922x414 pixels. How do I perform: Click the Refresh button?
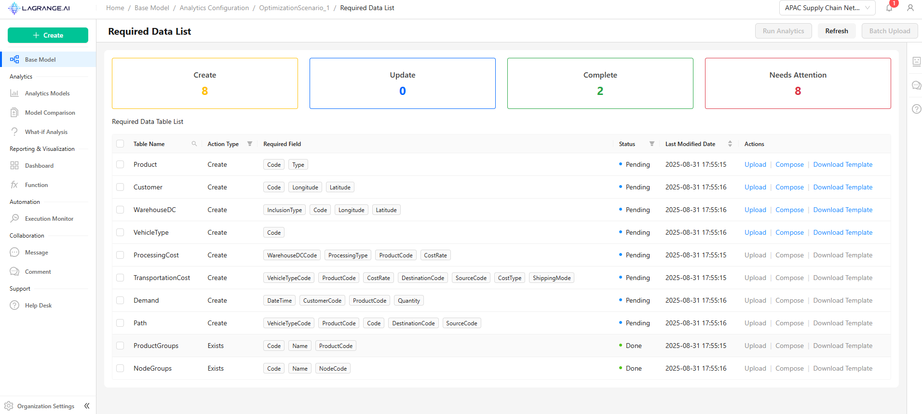836,31
